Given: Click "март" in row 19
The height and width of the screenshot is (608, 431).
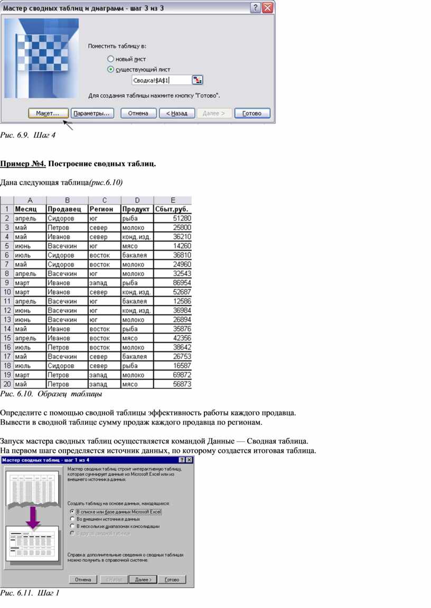Looking at the screenshot, I should pyautogui.click(x=30, y=375).
